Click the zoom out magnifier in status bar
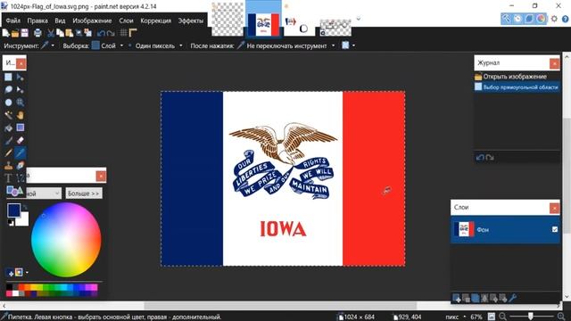This screenshot has height=321, width=571. pos(503,317)
